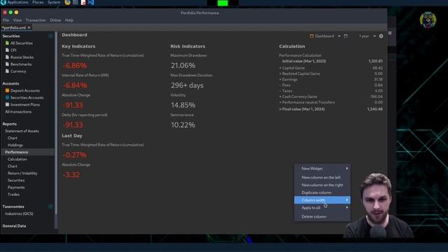Open Return / Volatility report

coord(22,173)
